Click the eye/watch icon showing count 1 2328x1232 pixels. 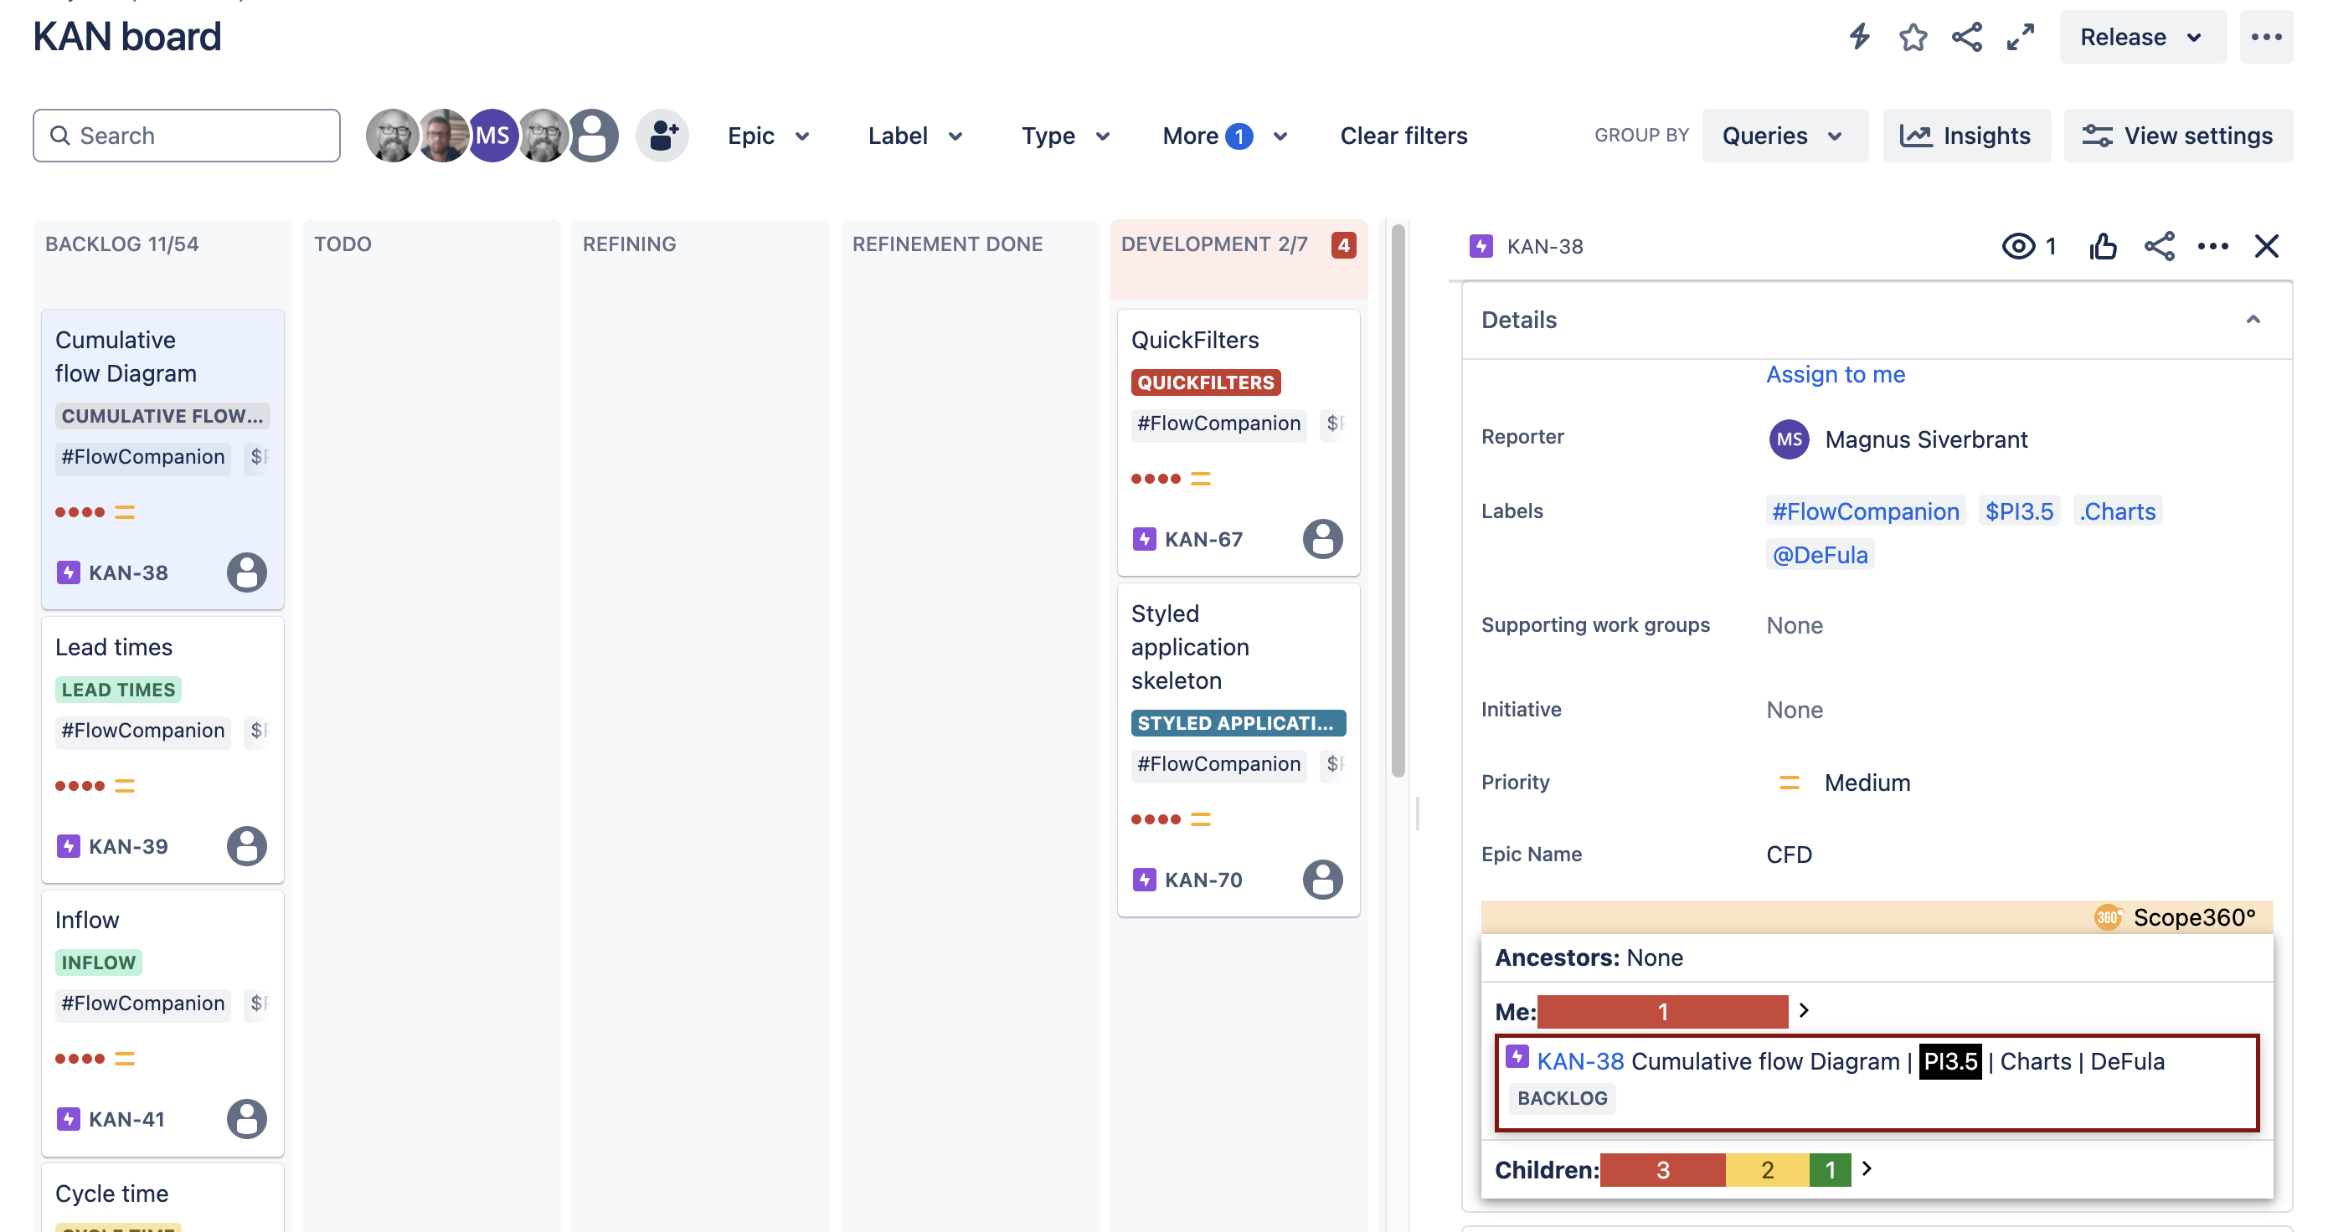[x=2027, y=246]
